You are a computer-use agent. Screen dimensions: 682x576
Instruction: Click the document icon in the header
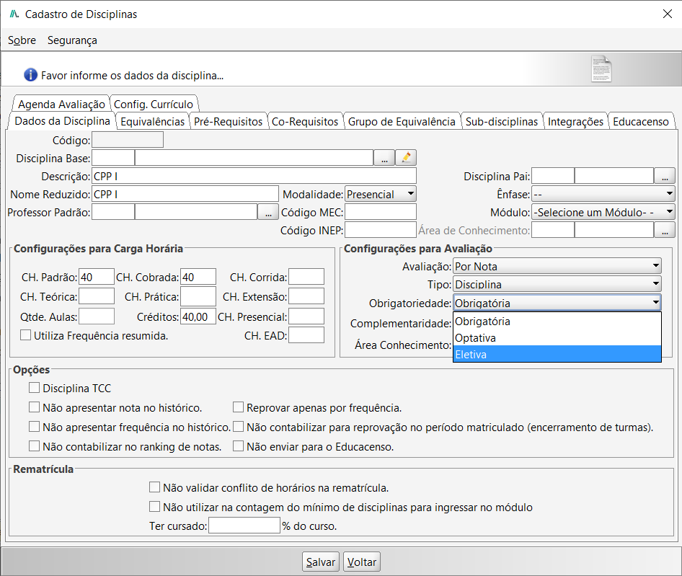(601, 68)
